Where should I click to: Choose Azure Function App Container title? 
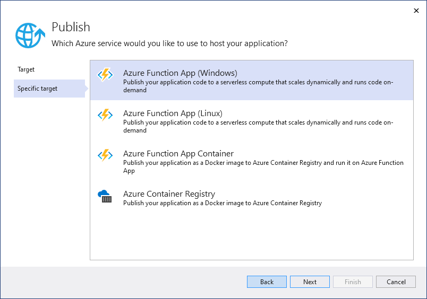tap(178, 154)
